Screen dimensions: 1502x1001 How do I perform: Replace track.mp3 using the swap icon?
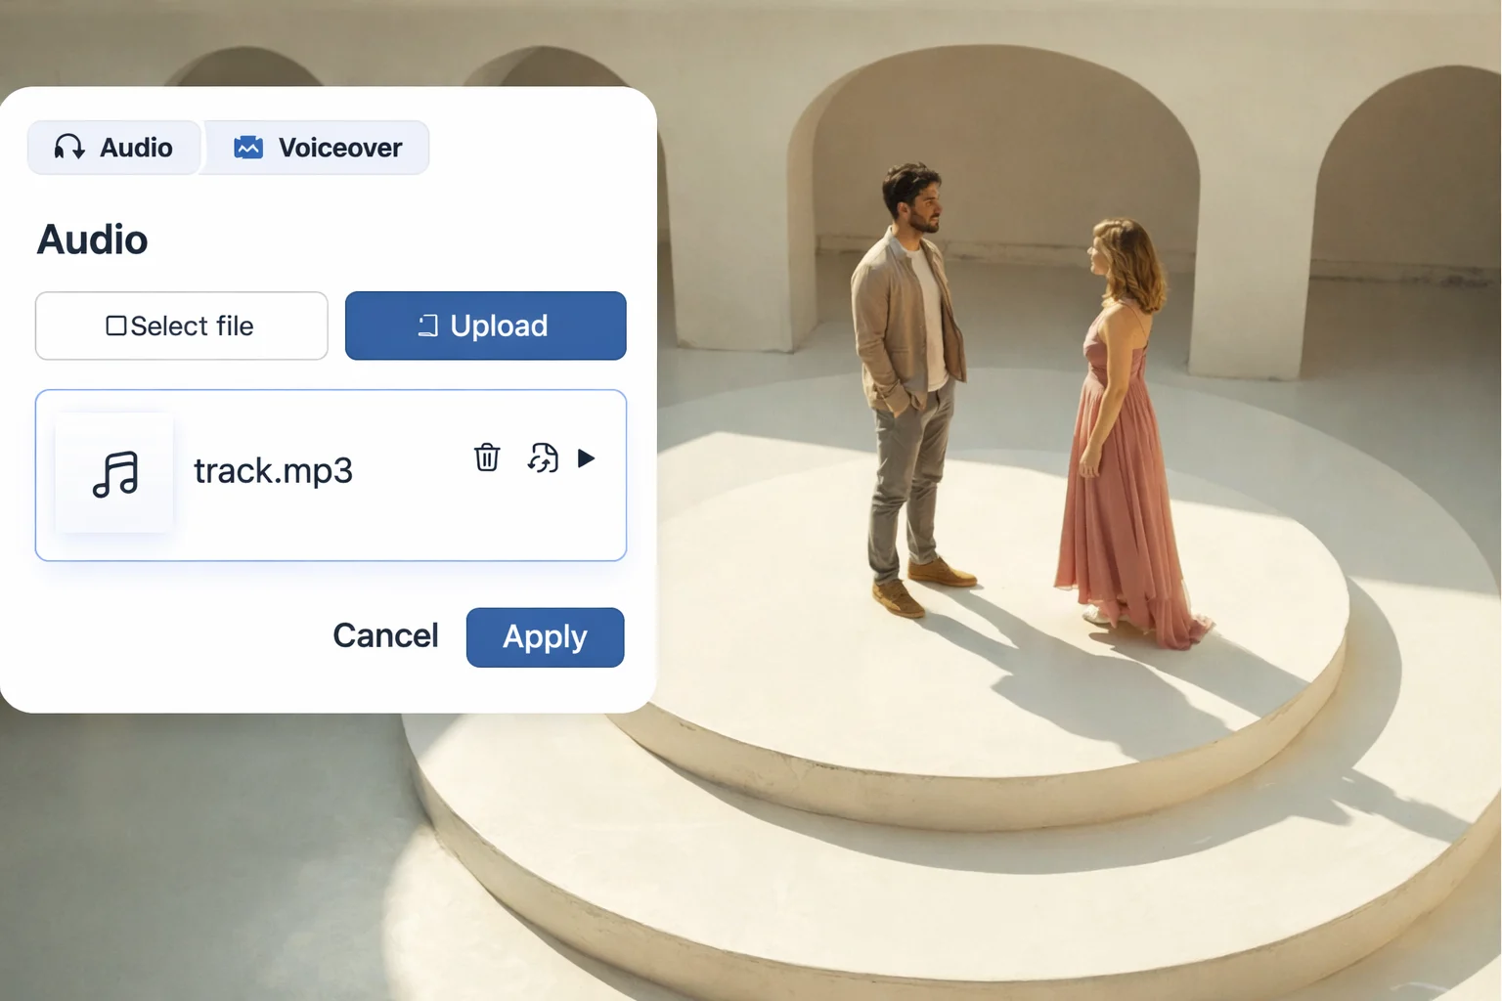543,457
